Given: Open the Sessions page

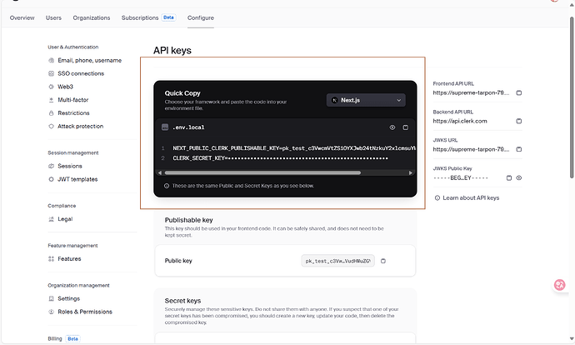Looking at the screenshot, I should 70,166.
